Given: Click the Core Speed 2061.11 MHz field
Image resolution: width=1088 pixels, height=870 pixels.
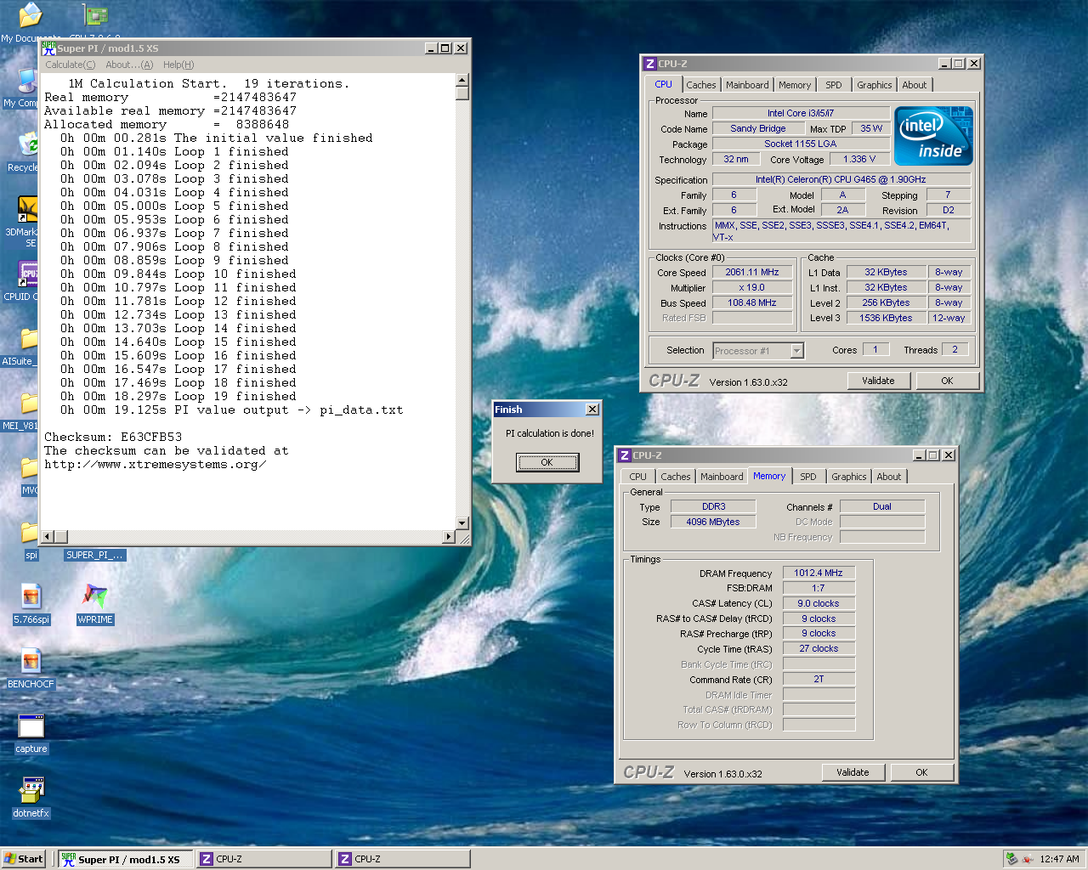Looking at the screenshot, I should click(x=752, y=273).
